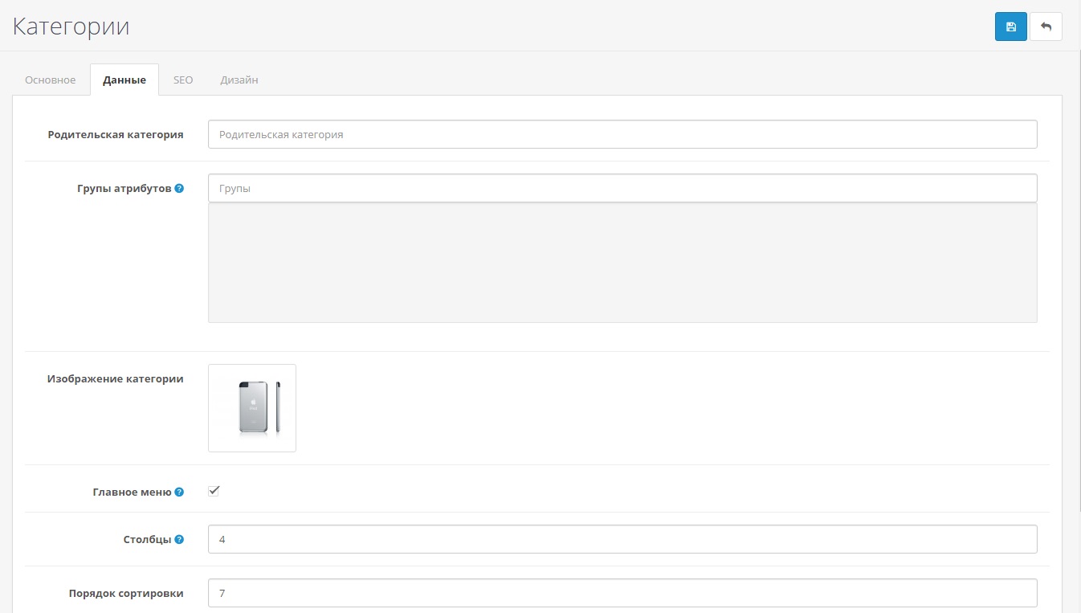
Task: Click the Порядок сортировки field containing 7
Action: pos(622,593)
